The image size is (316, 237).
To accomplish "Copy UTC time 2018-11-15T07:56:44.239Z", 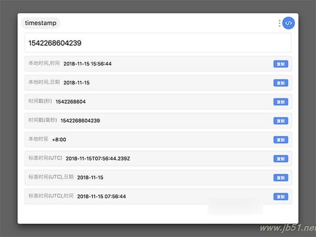I will click(x=281, y=159).
